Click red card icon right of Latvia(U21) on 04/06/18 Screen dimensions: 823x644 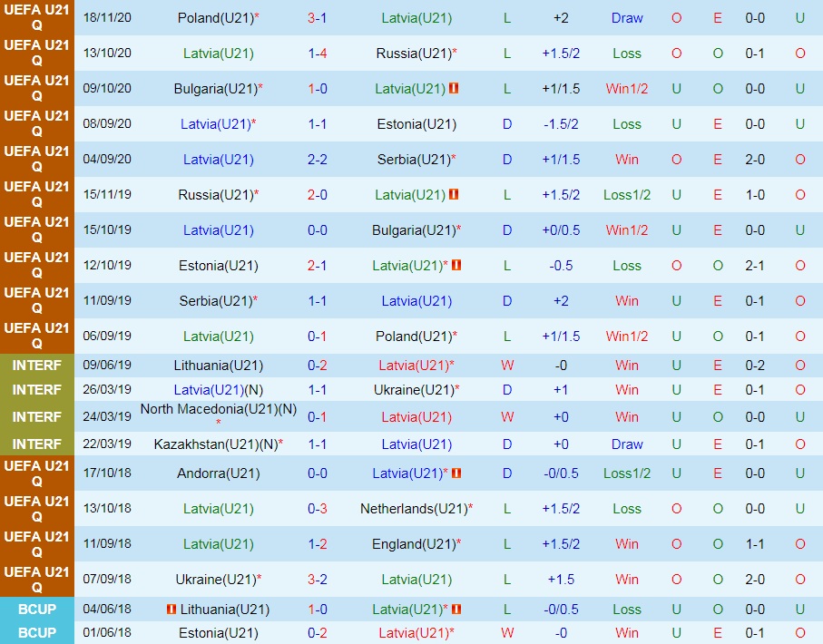click(456, 610)
